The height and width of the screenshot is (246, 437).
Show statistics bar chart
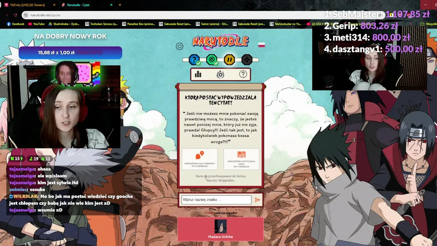click(x=198, y=74)
